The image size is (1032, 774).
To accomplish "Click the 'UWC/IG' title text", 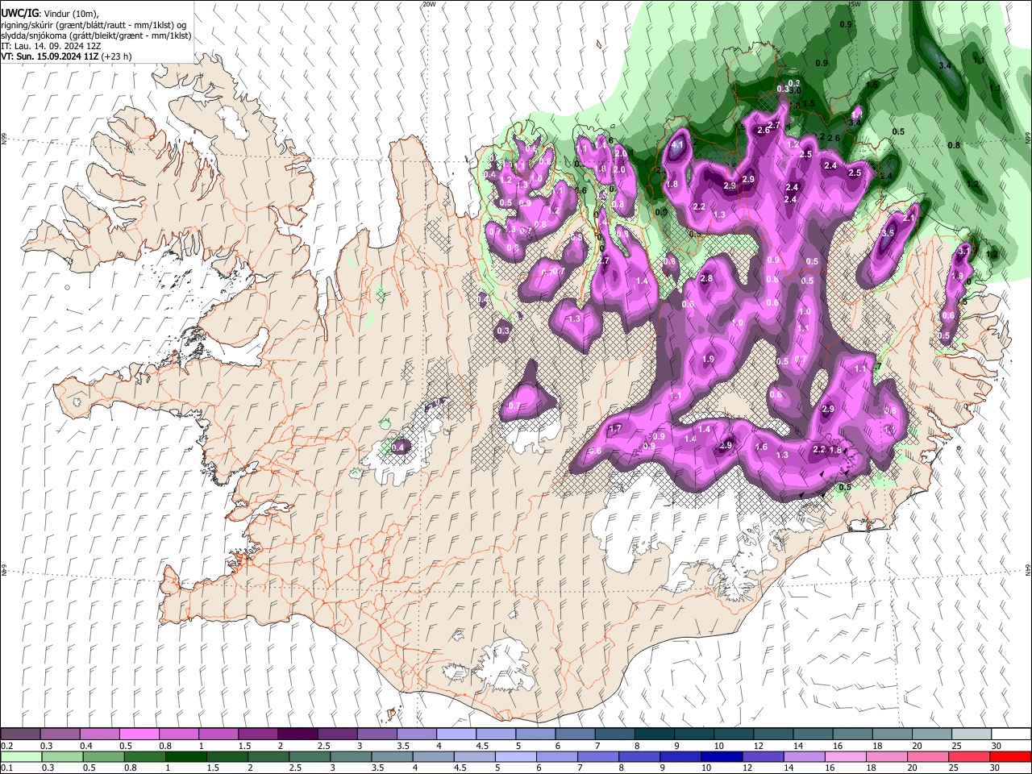I will tap(19, 14).
